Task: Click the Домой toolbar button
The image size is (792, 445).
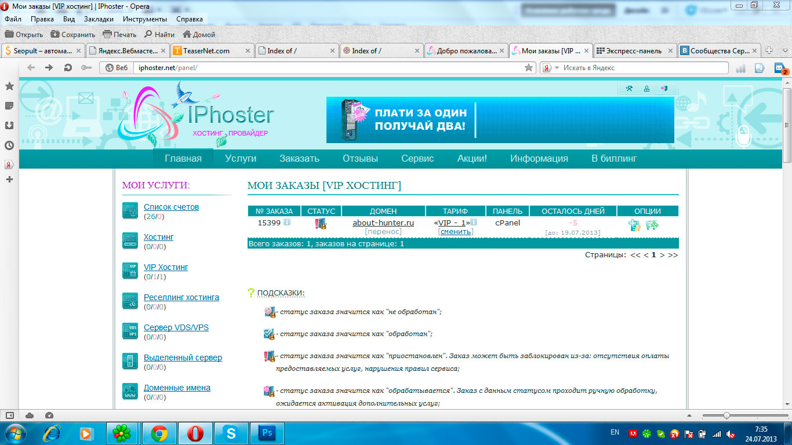Action: click(x=198, y=34)
